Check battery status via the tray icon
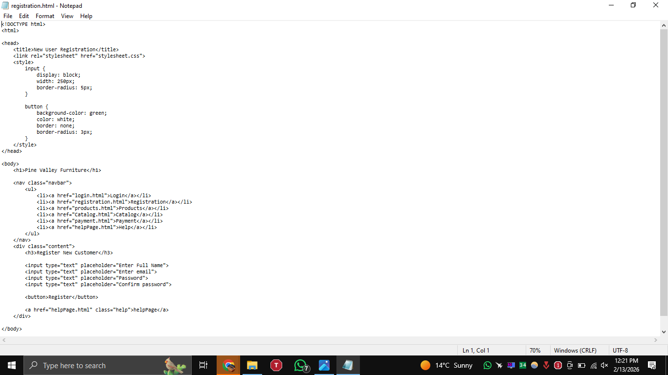 pos(581,365)
